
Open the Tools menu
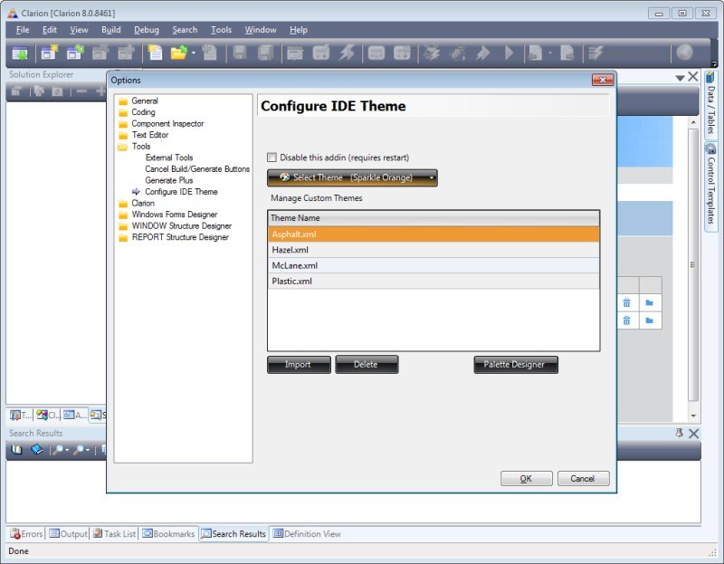[221, 30]
